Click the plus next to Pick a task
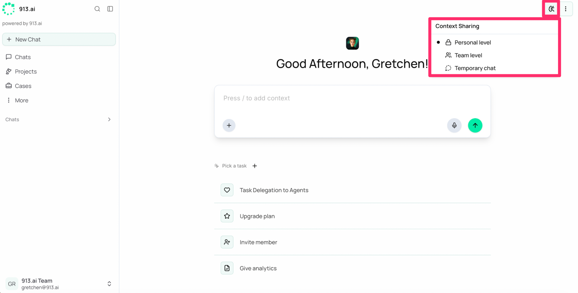 click(x=255, y=166)
